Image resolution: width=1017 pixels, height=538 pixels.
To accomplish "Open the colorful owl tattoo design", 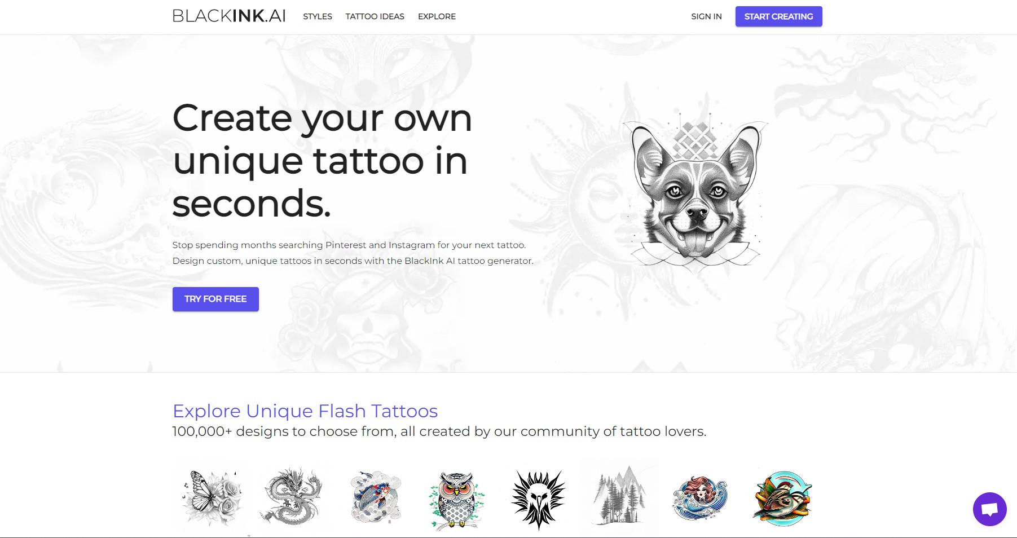I will 457,498.
